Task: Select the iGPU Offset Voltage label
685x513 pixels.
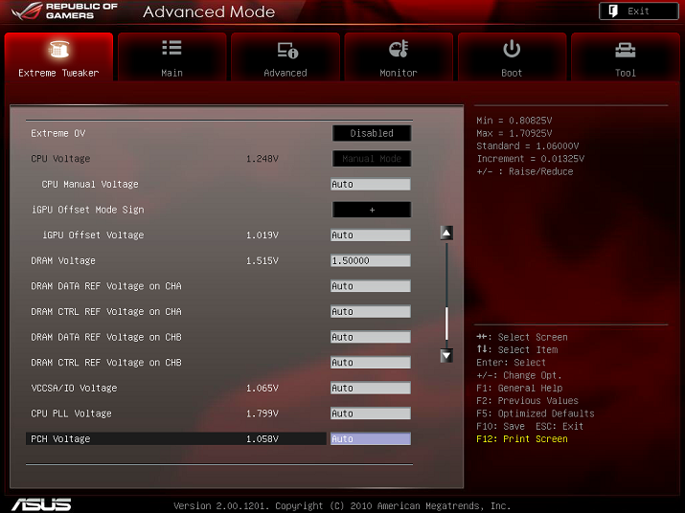Action: (93, 235)
